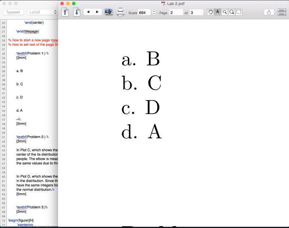The image size is (289, 228).
Task: Click the Scale stepper arrows
Action: click(x=154, y=13)
